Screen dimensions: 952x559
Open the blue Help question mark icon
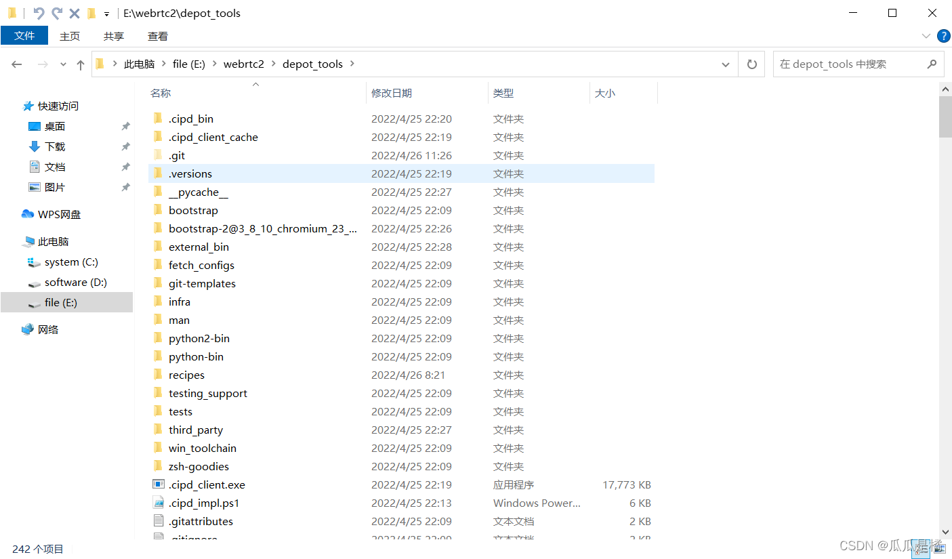tap(943, 36)
